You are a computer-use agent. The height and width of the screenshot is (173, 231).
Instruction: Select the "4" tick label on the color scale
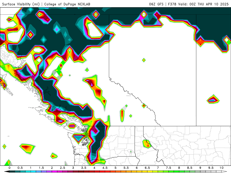coord(94,168)
